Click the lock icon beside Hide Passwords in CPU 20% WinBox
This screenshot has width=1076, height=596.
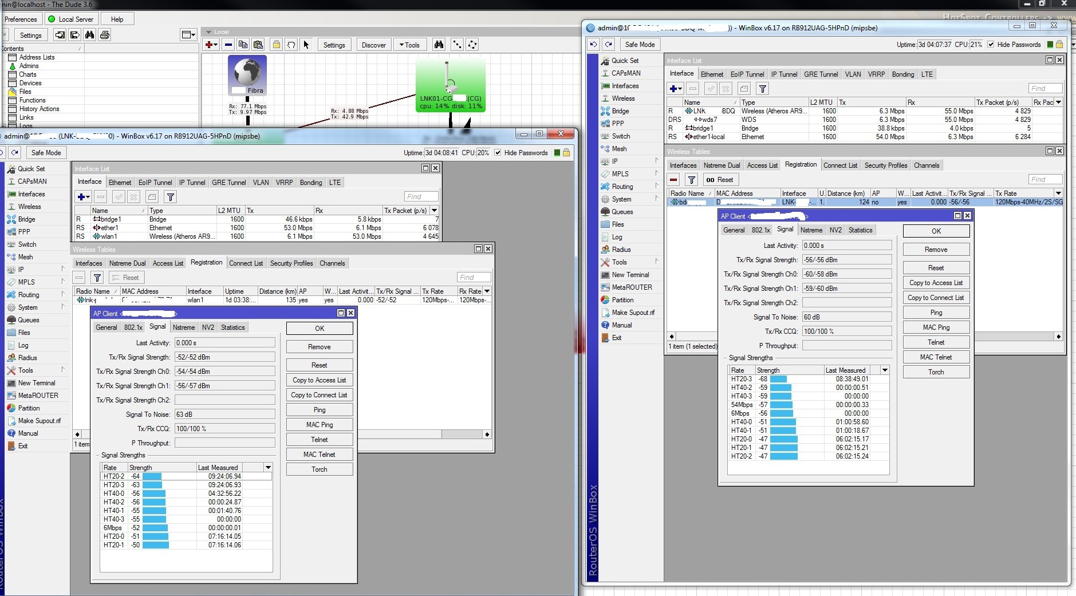(x=566, y=153)
